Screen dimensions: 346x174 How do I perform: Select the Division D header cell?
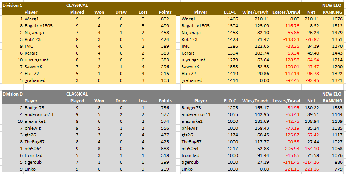(x=13, y=94)
